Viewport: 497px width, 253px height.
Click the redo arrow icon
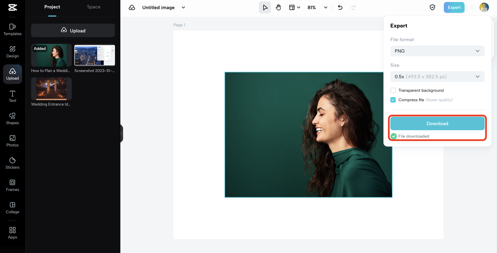tap(353, 7)
